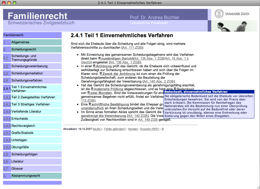Click popup icon before 'schriftliche Bestätigung'
This screenshot has height=189, width=260.
click(x=90, y=104)
